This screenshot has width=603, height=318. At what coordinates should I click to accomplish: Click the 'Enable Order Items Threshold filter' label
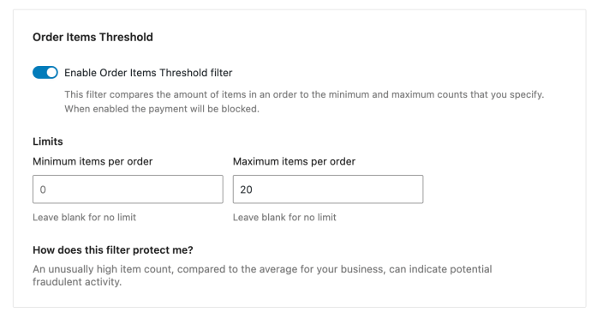pos(148,73)
